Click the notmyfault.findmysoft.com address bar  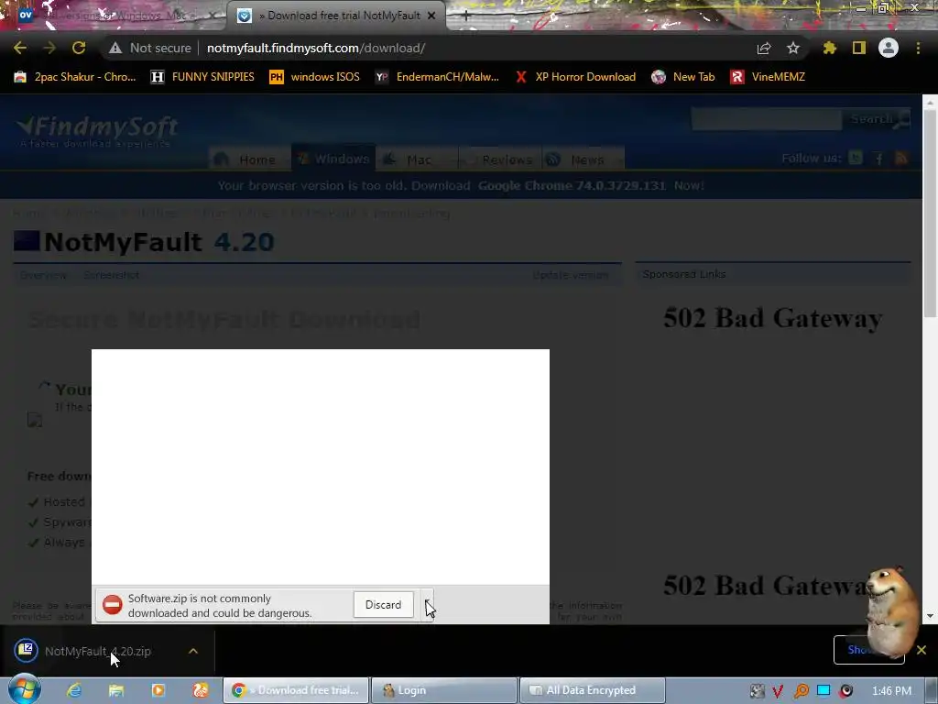click(316, 48)
